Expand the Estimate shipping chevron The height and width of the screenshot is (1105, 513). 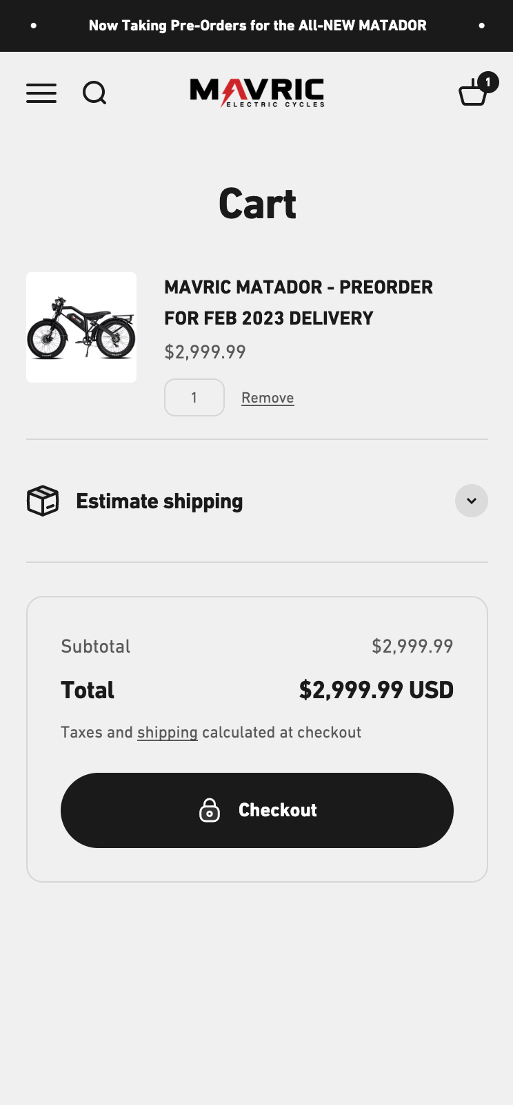tap(472, 501)
